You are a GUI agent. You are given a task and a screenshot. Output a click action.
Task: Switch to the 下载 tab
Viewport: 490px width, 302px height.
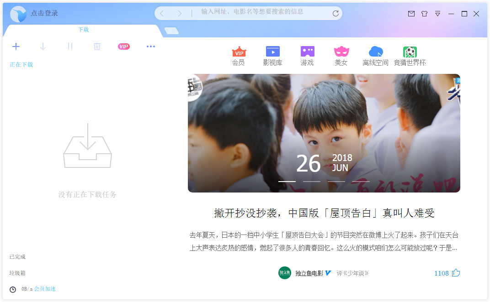point(84,30)
